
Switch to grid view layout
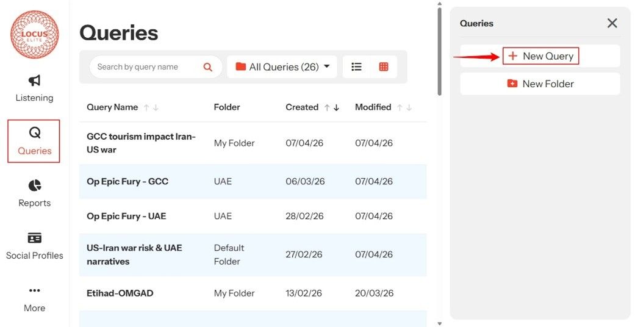point(384,67)
